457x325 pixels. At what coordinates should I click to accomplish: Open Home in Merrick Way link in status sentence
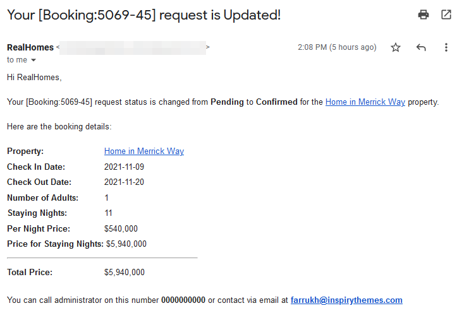(x=365, y=102)
